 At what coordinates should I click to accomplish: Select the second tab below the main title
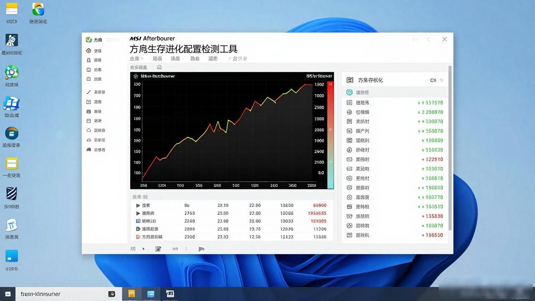point(157,59)
